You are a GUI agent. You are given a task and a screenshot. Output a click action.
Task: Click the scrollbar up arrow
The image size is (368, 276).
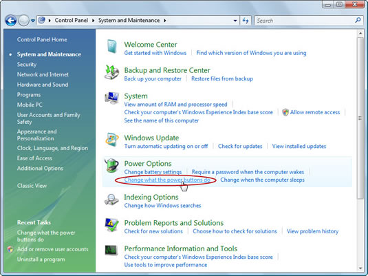coord(360,33)
